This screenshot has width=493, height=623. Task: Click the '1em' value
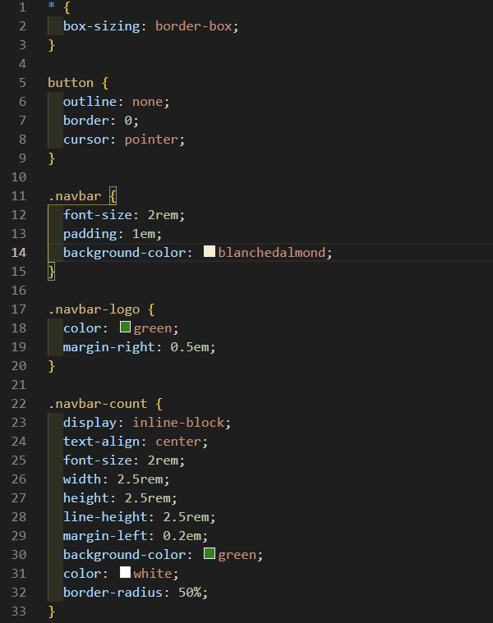tap(144, 234)
